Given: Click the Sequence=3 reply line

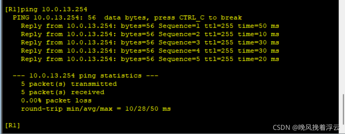Looking at the screenshot, I should coord(150,42).
